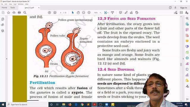This screenshot has width=190, height=107.
Task: Click the Fertilisation heading text
Action: (x=42, y=83)
